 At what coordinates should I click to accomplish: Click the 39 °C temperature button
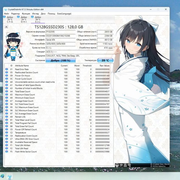coord(105,60)
